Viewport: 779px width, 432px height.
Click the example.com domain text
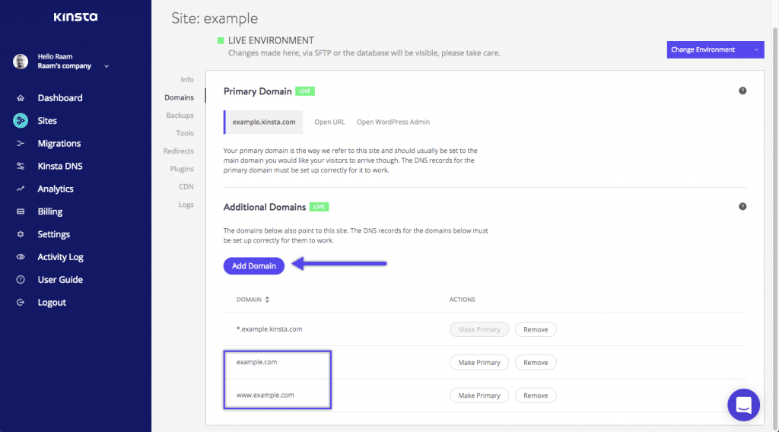tap(257, 362)
